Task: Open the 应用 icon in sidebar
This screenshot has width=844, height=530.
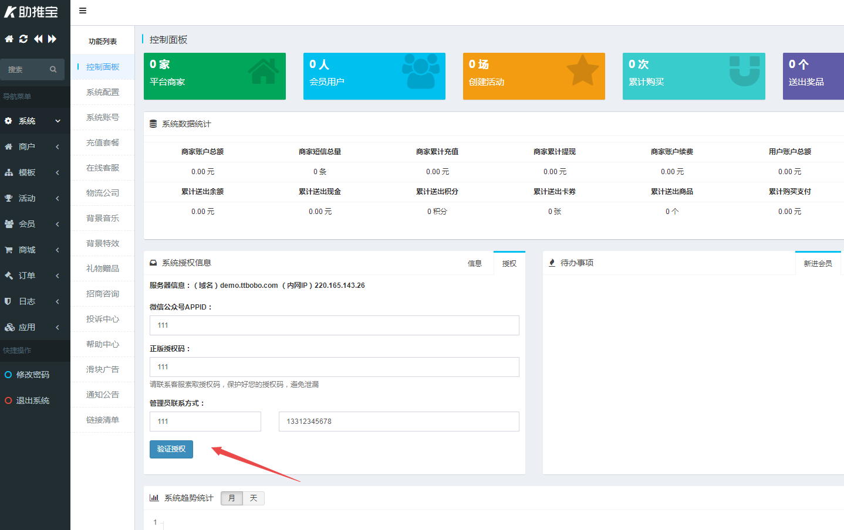Action: tap(9, 327)
